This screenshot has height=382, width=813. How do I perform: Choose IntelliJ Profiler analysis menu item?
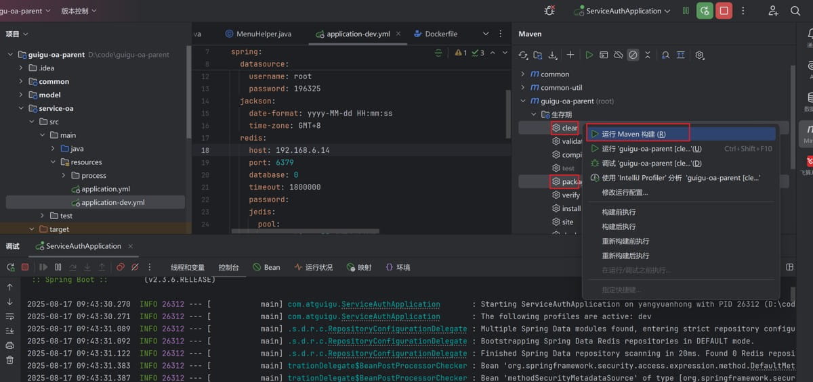[x=681, y=178]
